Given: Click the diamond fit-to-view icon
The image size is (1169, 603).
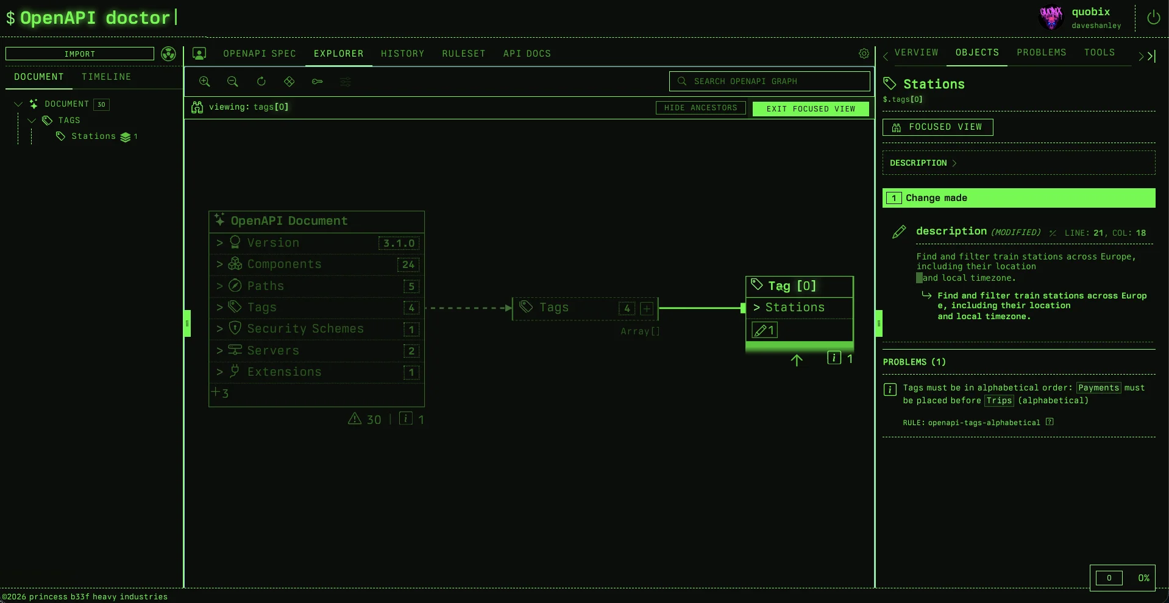Looking at the screenshot, I should (x=290, y=82).
